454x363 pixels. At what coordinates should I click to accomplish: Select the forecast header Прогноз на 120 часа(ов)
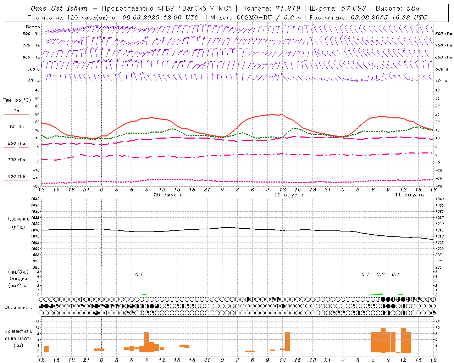click(x=68, y=17)
